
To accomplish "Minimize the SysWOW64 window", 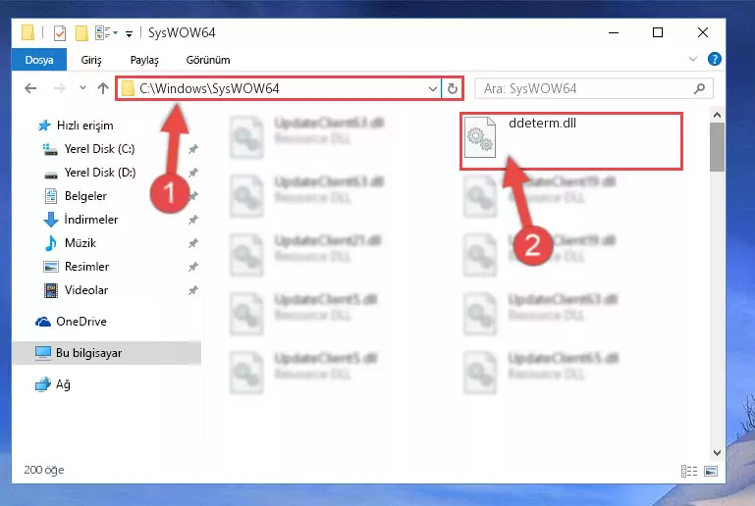I will coord(614,32).
